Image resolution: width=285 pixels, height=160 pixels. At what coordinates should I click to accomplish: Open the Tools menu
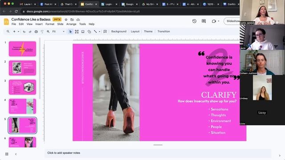coord(82,24)
